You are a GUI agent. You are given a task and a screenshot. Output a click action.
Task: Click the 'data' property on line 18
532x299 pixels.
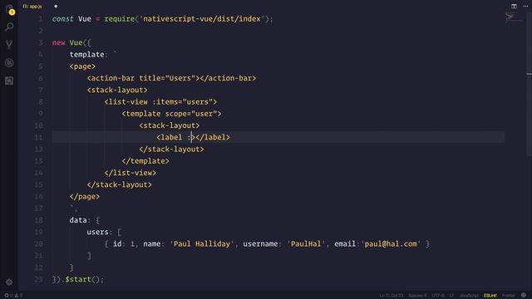pos(78,220)
